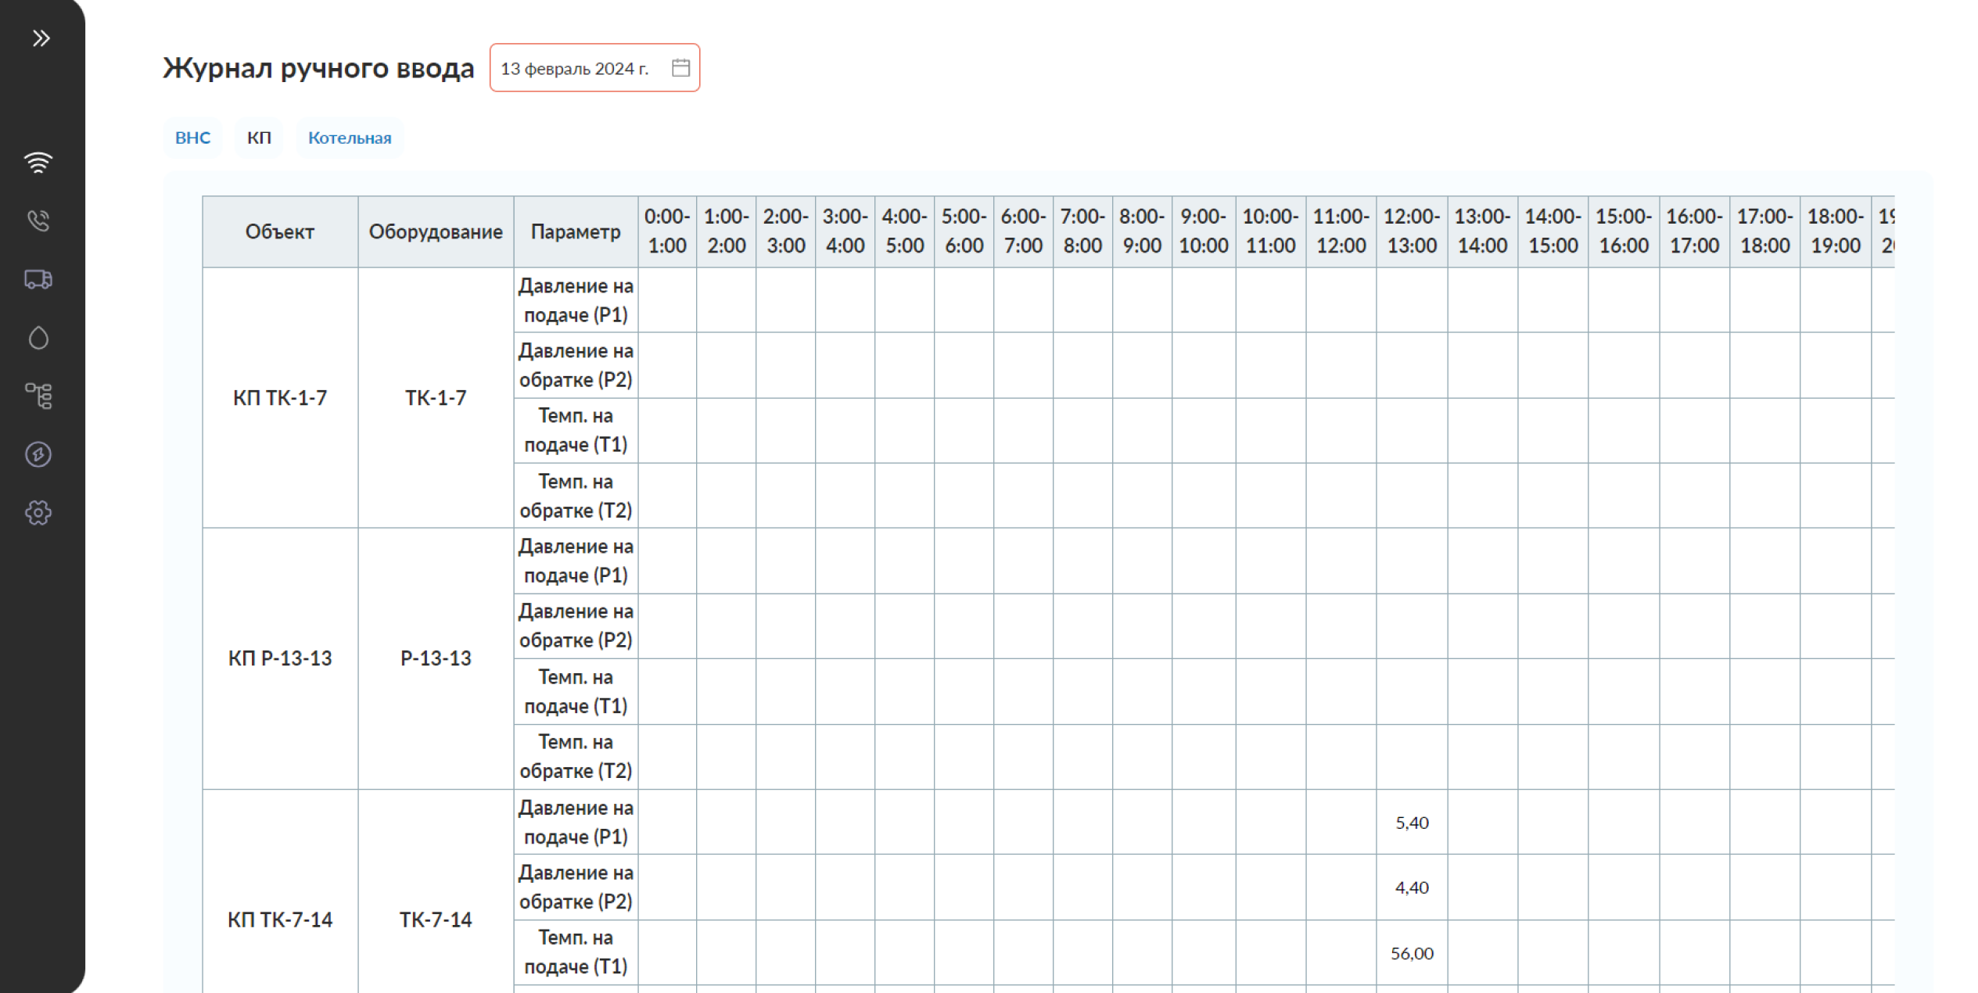Image resolution: width=1978 pixels, height=993 pixels.
Task: Open settings gear in sidebar
Action: pyautogui.click(x=38, y=513)
